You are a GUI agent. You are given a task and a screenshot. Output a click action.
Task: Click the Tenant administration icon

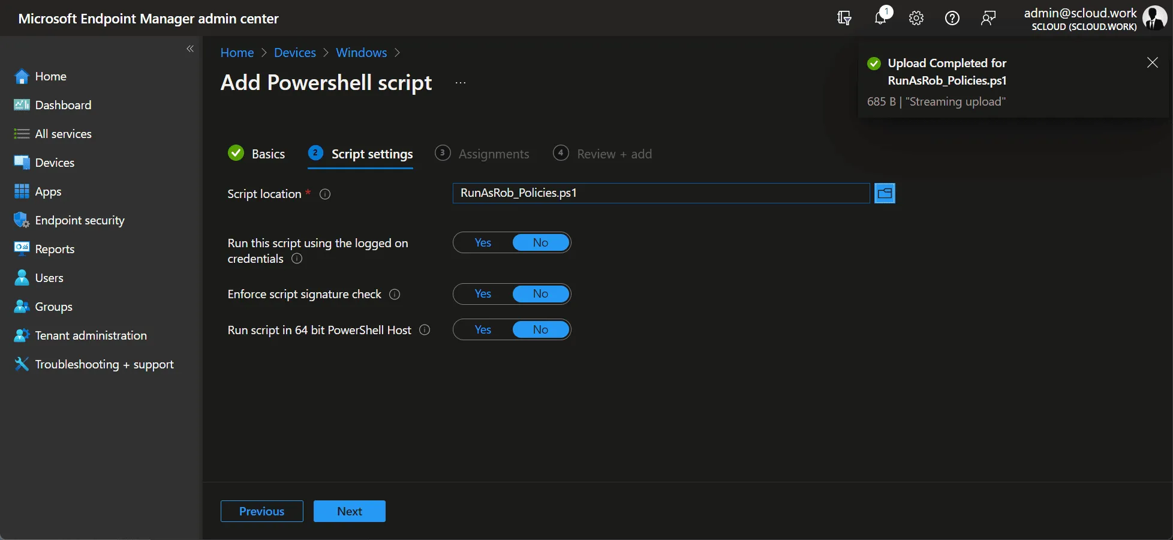22,335
